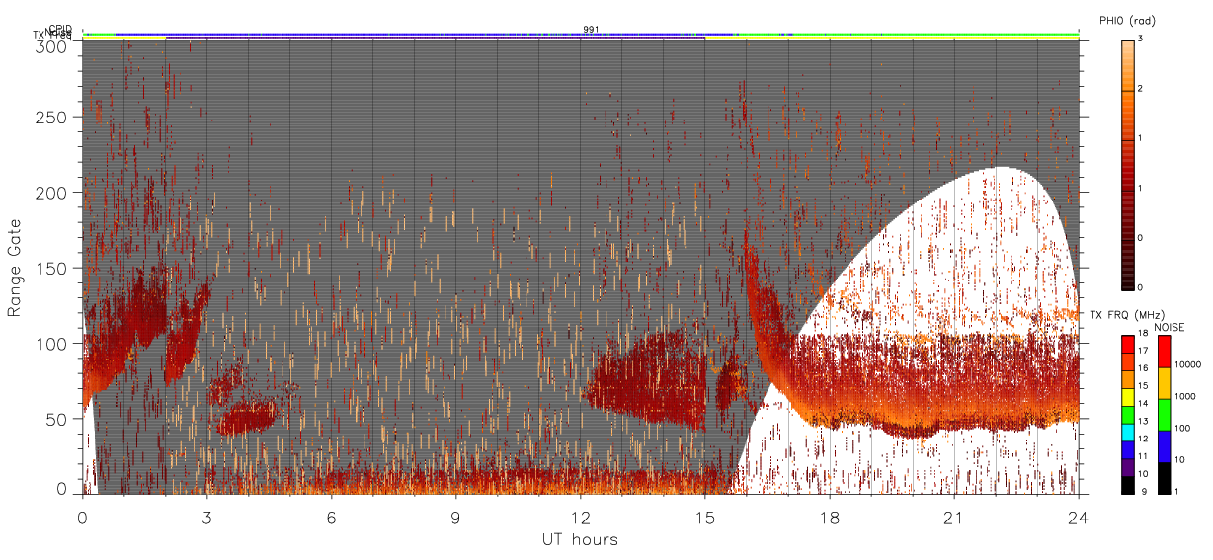Click TX FRQ scale value '11'
The width and height of the screenshot is (1213, 560).
tap(1143, 456)
